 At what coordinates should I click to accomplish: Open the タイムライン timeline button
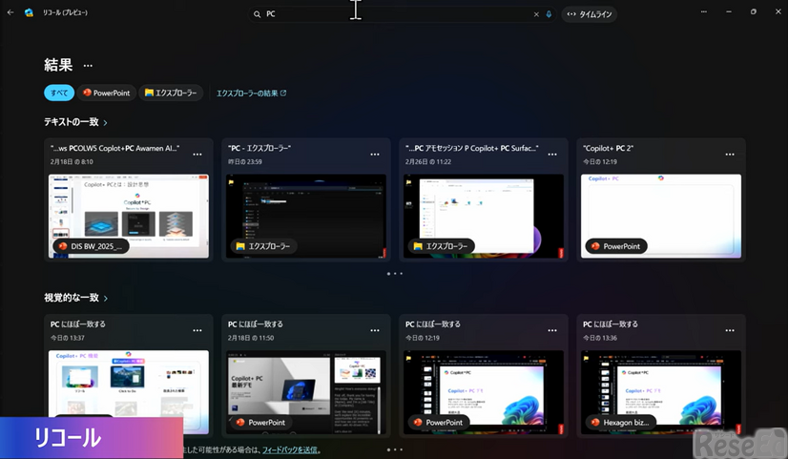click(591, 14)
